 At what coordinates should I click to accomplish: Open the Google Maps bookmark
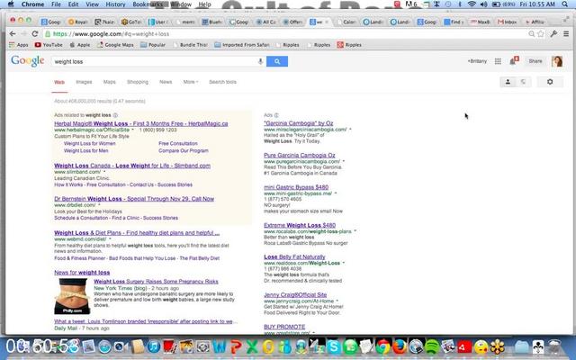(x=115, y=45)
